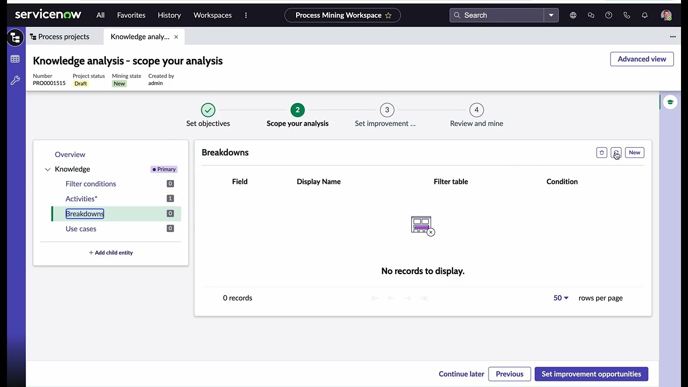Image resolution: width=688 pixels, height=387 pixels.
Task: Select the delete (trash) icon above Breakdowns table
Action: coord(601,153)
